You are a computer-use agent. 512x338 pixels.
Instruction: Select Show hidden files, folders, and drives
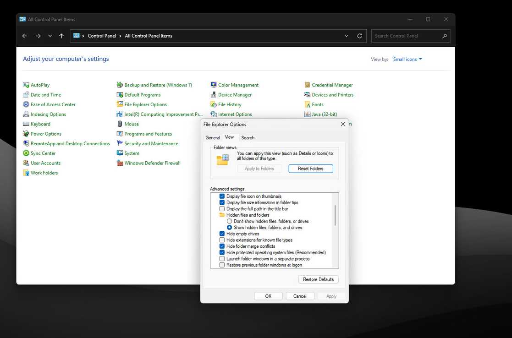pos(230,228)
